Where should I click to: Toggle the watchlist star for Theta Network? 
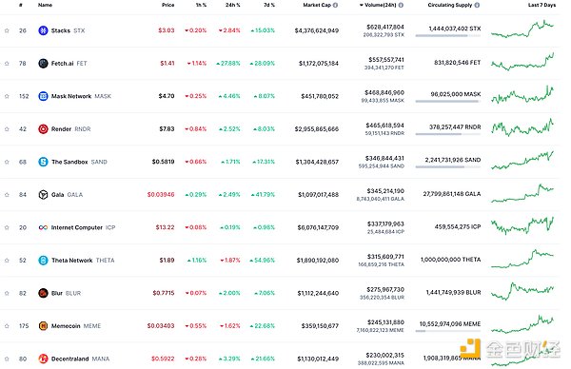(x=7, y=261)
